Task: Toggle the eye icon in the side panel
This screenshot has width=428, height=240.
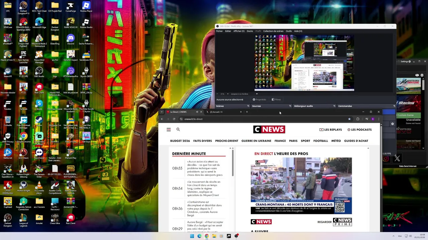Action: [x=417, y=75]
